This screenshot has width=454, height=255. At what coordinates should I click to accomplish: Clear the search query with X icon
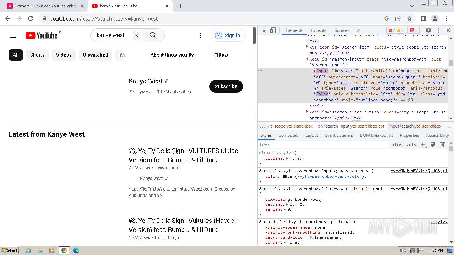(x=136, y=35)
